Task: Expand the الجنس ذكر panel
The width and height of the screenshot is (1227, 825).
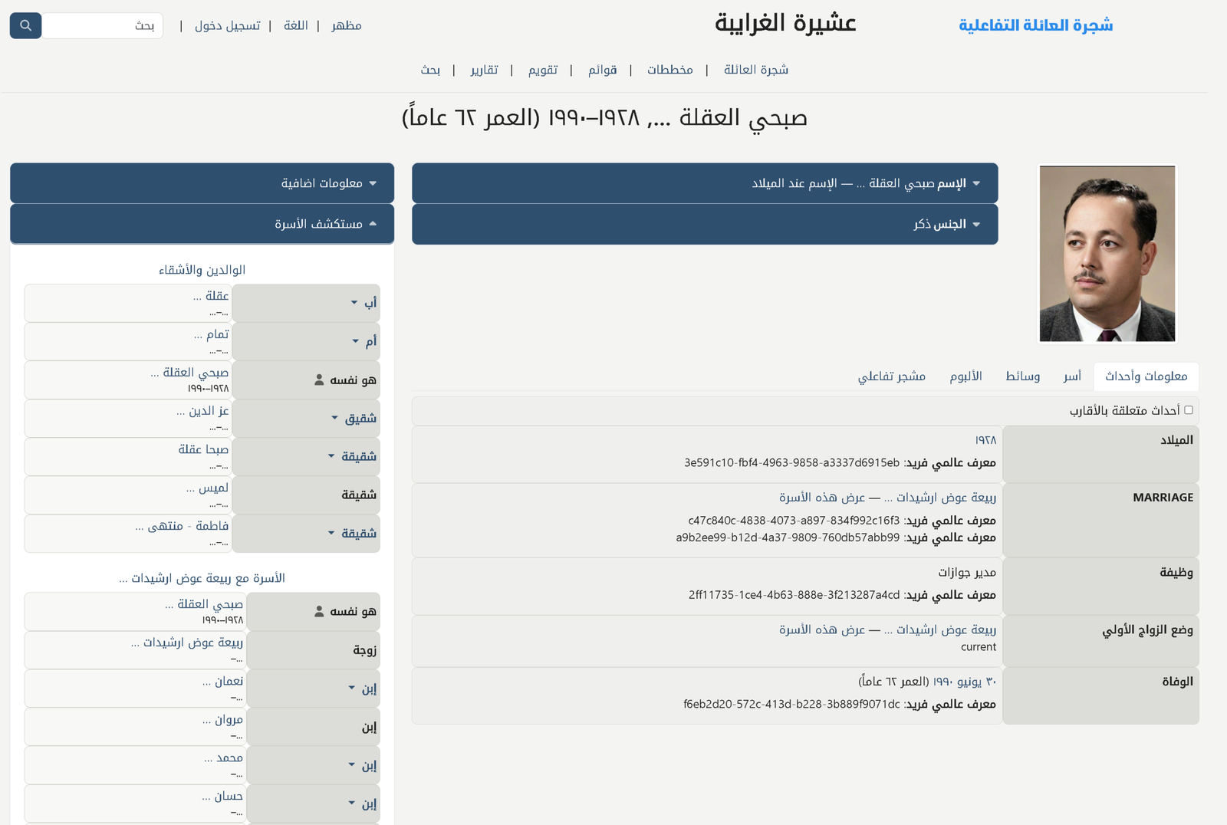Action: [x=975, y=225]
